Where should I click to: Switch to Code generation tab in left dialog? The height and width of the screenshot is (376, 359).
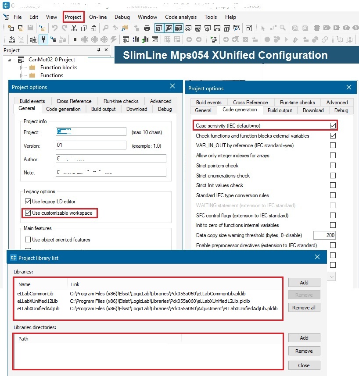(63, 109)
